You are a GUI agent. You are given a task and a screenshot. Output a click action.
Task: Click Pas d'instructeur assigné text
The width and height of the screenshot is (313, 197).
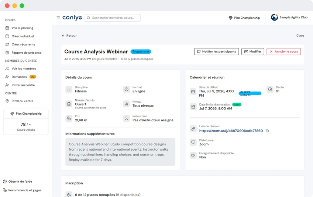click(153, 120)
